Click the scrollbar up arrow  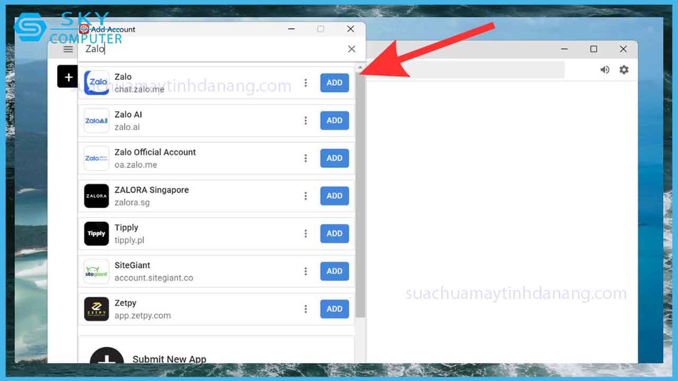(360, 68)
